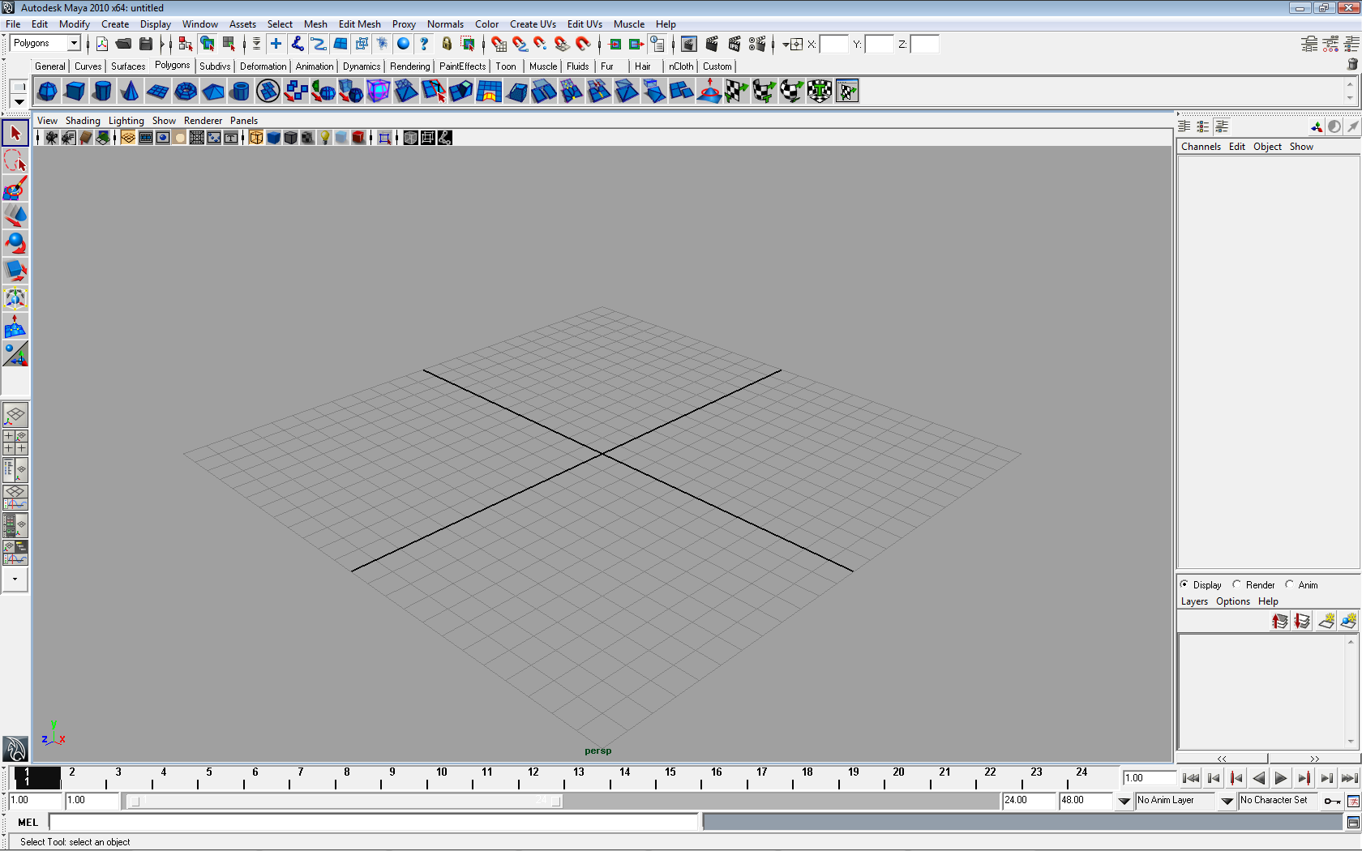This screenshot has width=1362, height=851.
Task: Click the Paint Selection tool
Action: pos(15,189)
